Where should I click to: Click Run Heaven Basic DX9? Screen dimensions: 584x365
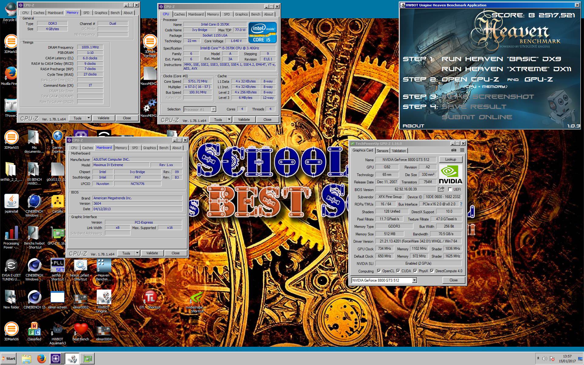point(501,59)
